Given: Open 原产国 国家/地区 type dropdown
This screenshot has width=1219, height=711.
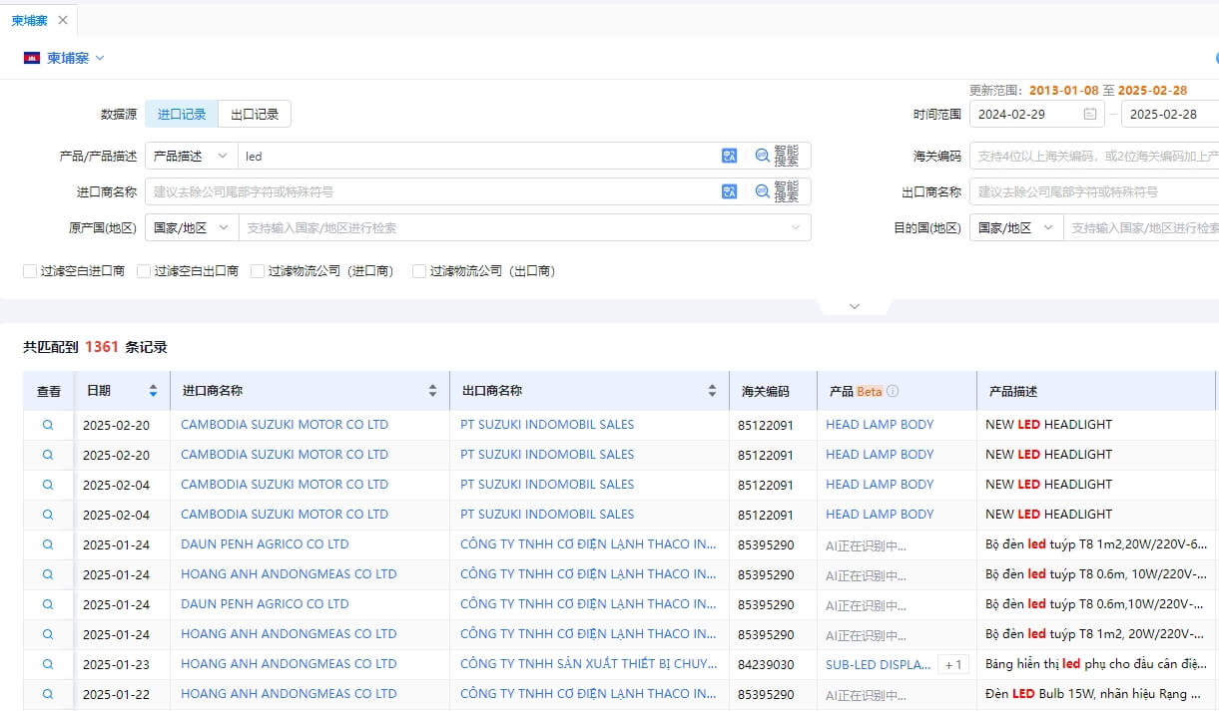Looking at the screenshot, I should (x=192, y=227).
